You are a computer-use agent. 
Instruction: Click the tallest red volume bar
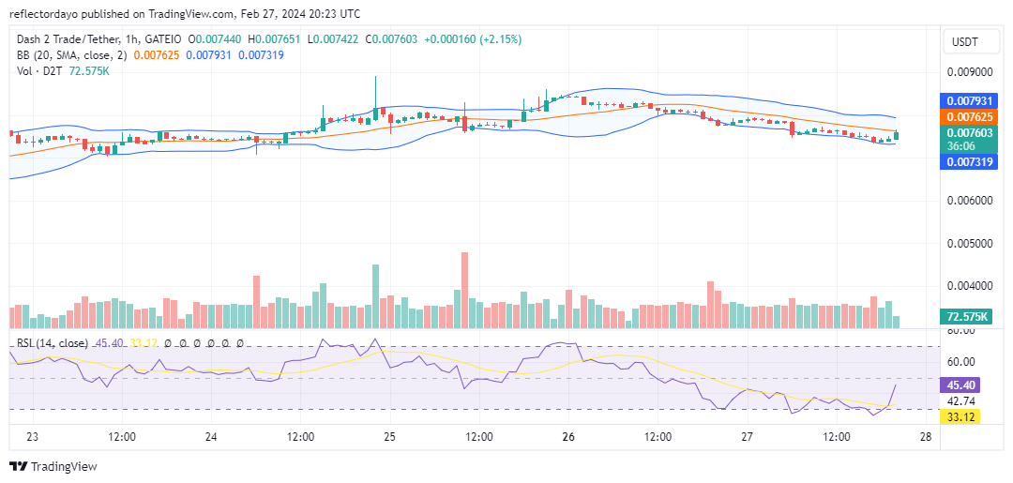[464, 289]
